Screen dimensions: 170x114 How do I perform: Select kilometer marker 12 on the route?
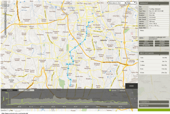[85, 40]
